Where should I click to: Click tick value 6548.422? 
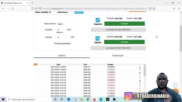point(87,77)
